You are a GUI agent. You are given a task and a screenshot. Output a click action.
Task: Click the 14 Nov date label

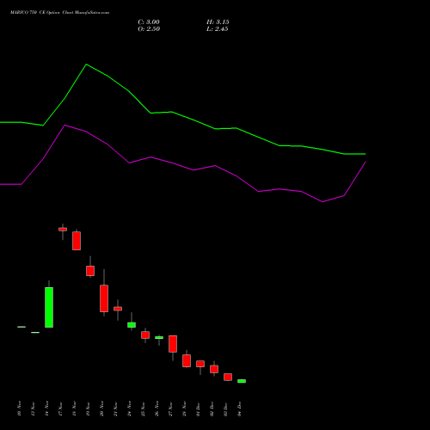pos(46,408)
